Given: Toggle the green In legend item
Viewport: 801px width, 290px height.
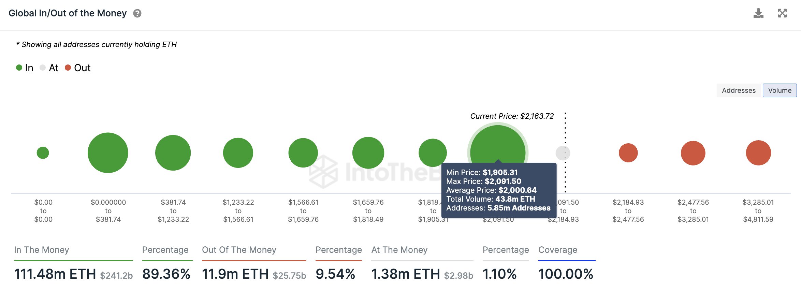Looking at the screenshot, I should point(25,68).
